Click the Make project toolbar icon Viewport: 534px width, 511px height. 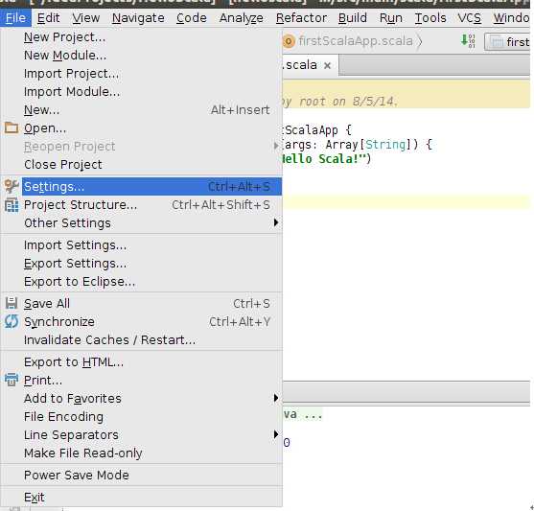468,40
